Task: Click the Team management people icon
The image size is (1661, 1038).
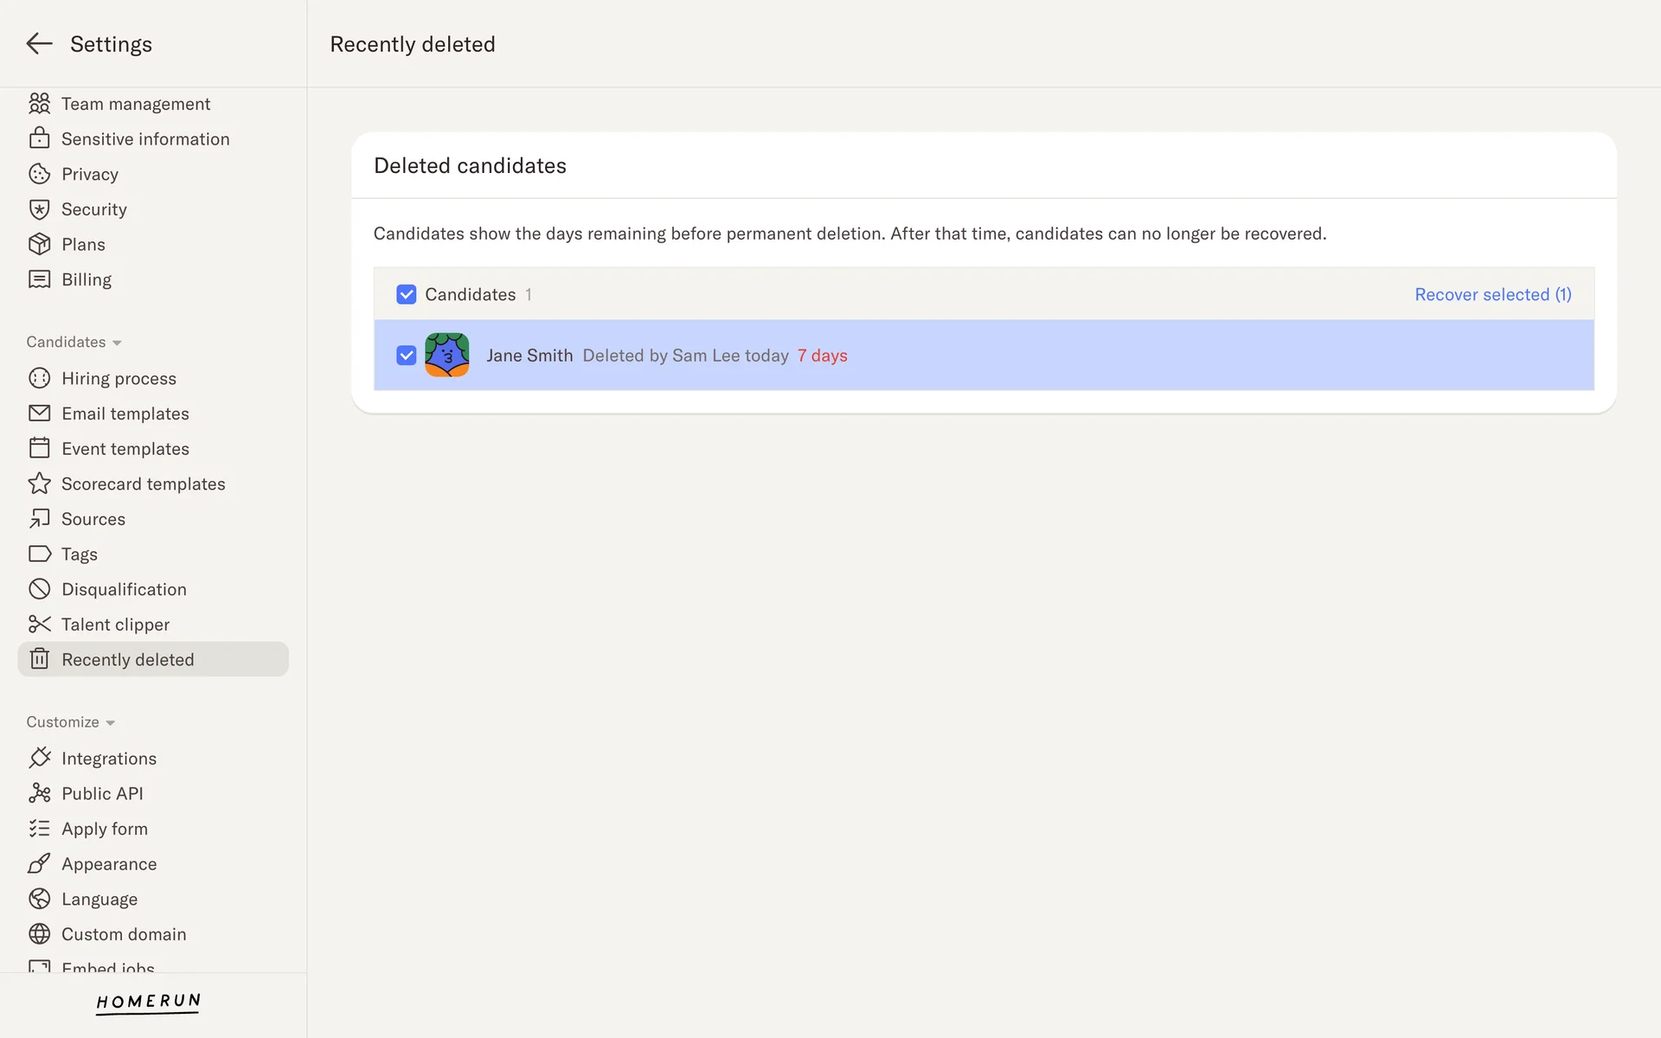Action: pyautogui.click(x=40, y=104)
